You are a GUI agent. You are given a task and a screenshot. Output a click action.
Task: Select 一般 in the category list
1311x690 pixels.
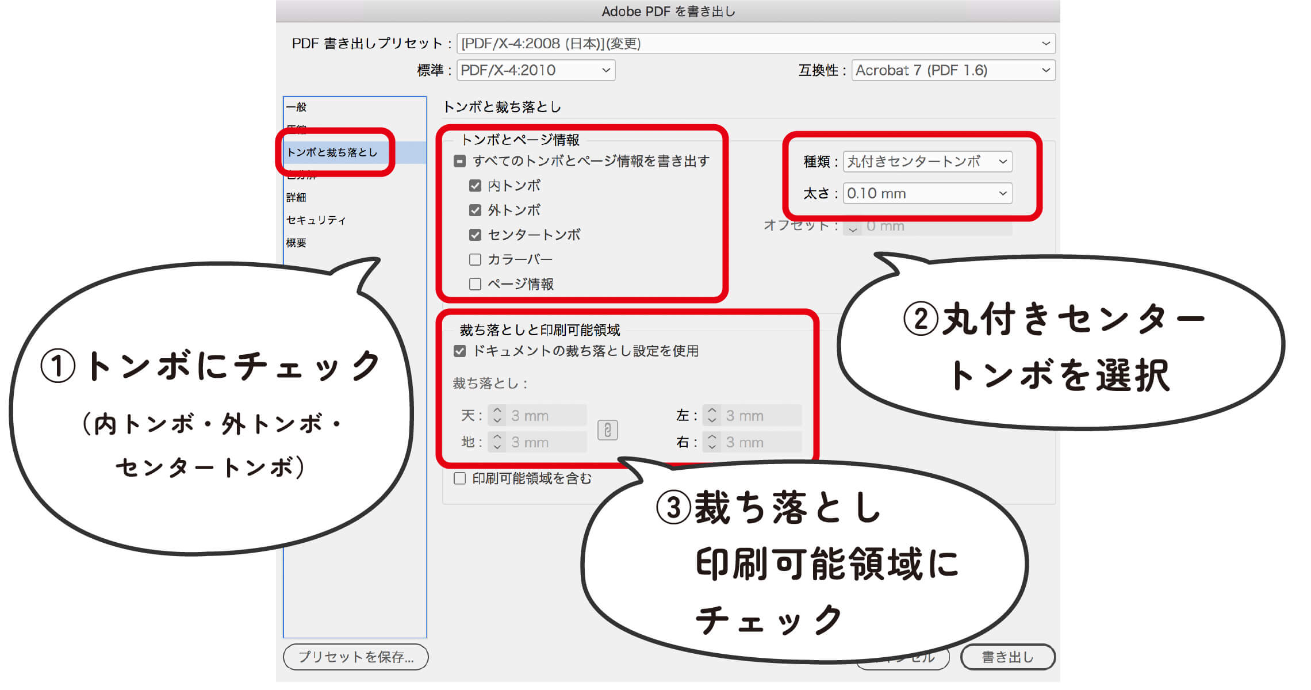click(x=355, y=107)
